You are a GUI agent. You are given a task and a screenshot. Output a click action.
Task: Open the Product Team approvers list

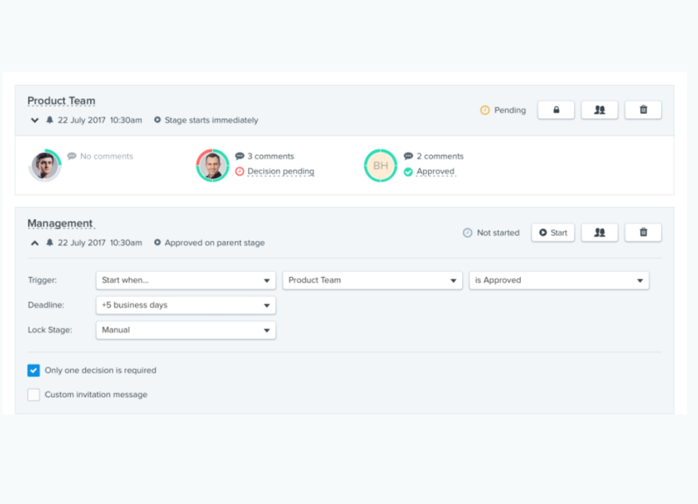599,109
